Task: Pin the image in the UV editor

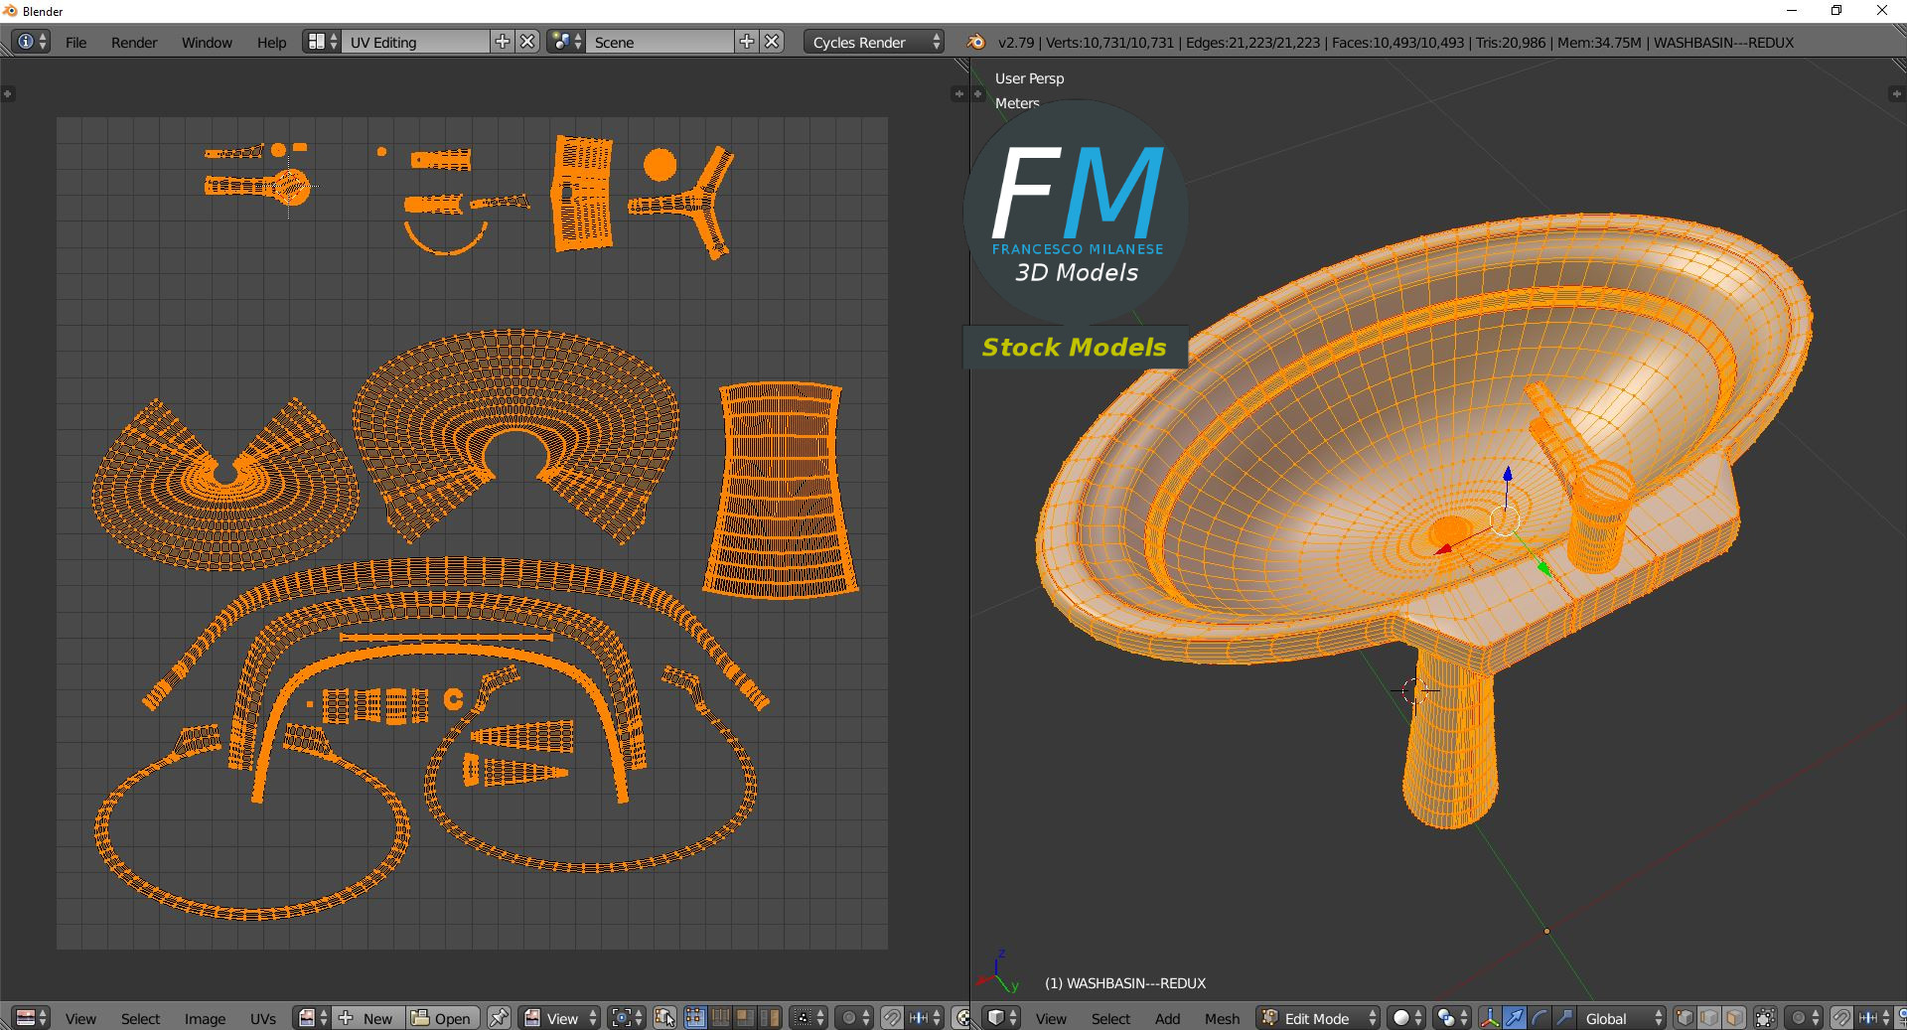Action: (499, 1018)
